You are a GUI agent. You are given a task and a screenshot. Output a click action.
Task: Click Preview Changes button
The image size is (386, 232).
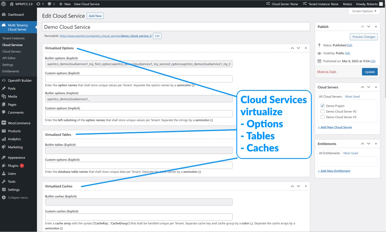pos(364,37)
